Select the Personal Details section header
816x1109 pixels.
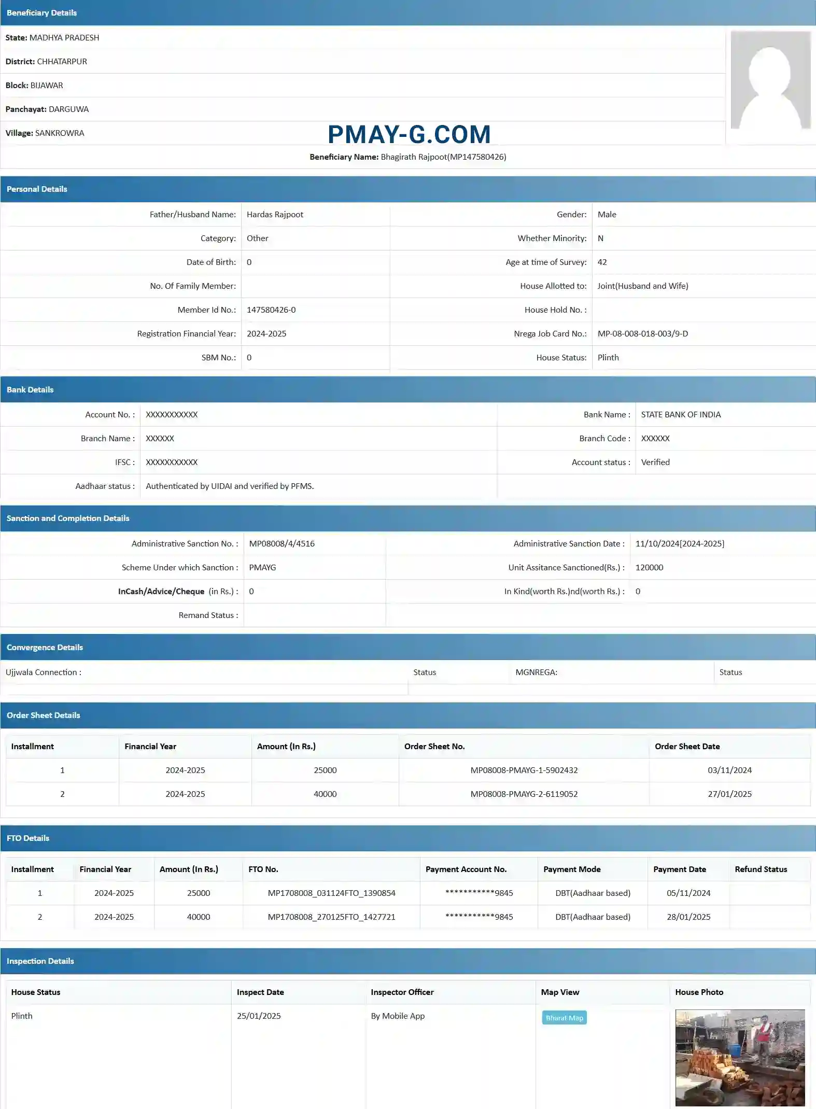(x=37, y=189)
